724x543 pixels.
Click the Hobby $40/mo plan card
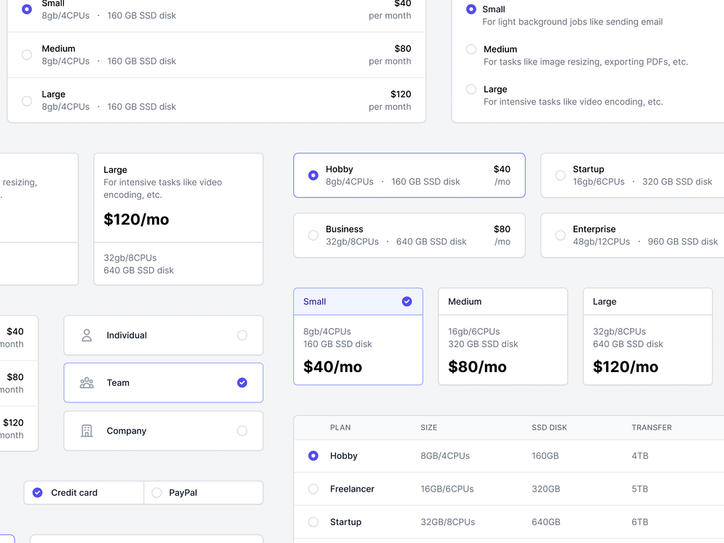pyautogui.click(x=409, y=174)
